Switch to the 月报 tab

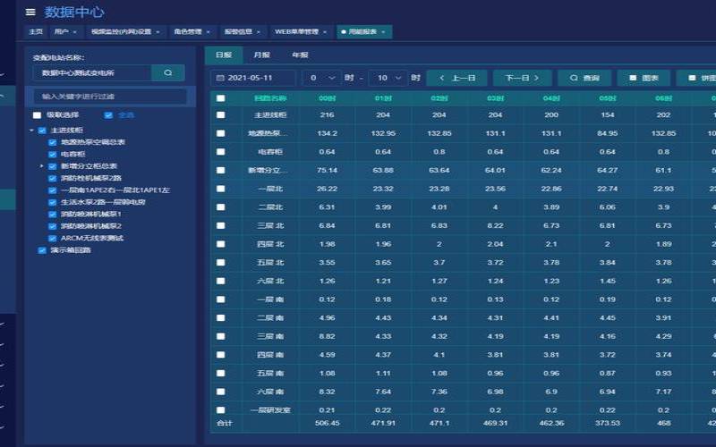coord(260,55)
